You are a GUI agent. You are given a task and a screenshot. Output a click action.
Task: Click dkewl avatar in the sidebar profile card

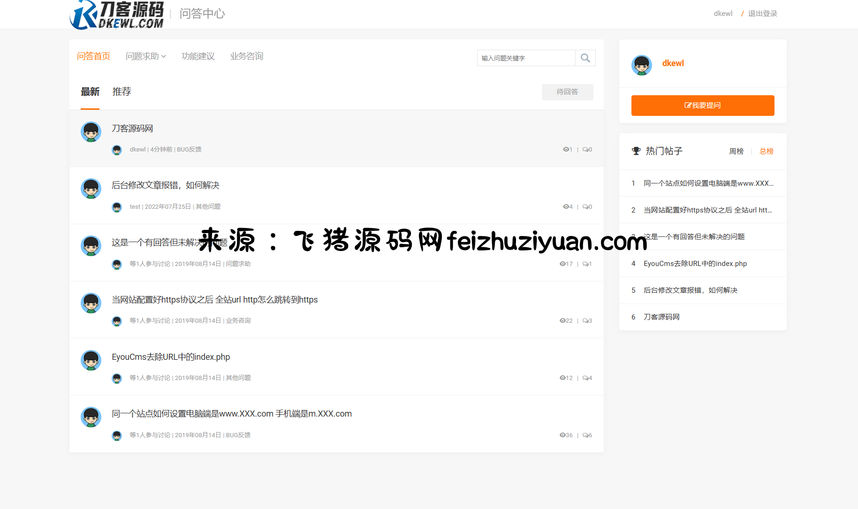(641, 65)
